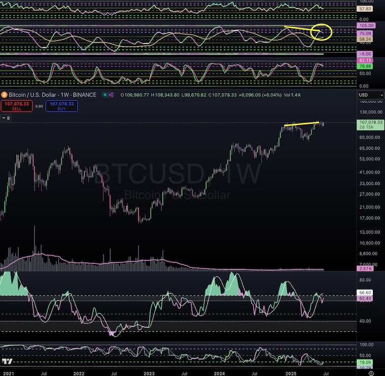Image resolution: width=385 pixels, height=376 pixels.
Task: Click the low value L99,670.82
Action: pos(194,95)
